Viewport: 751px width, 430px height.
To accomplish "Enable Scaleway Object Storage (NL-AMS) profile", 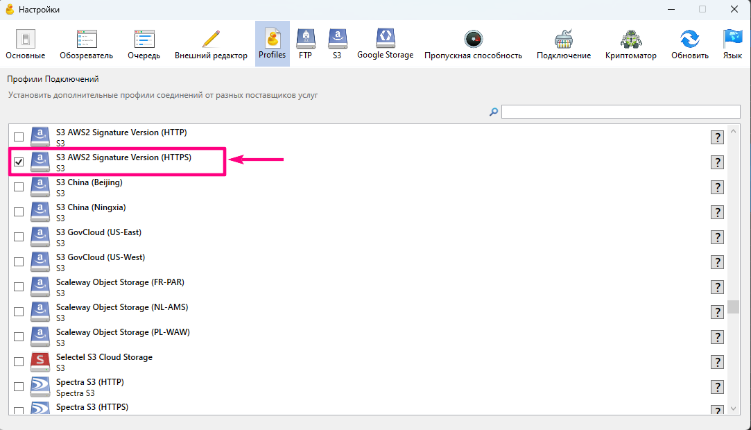I will coord(19,311).
